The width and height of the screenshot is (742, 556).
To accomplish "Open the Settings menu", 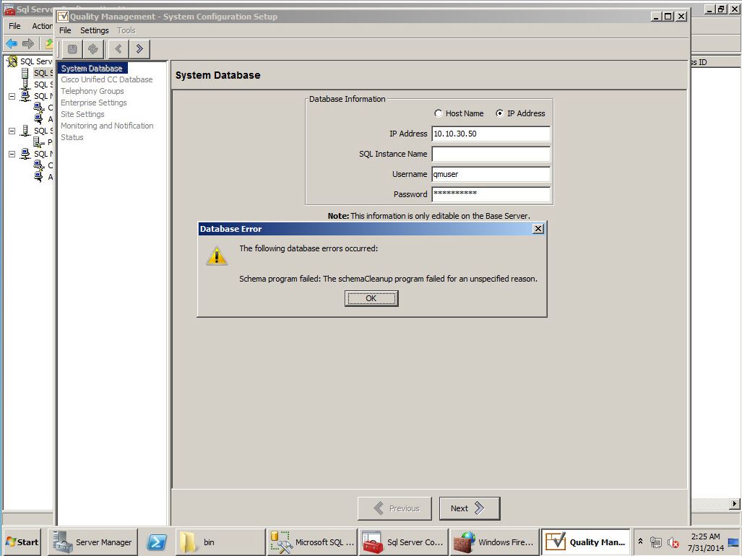I will (94, 30).
